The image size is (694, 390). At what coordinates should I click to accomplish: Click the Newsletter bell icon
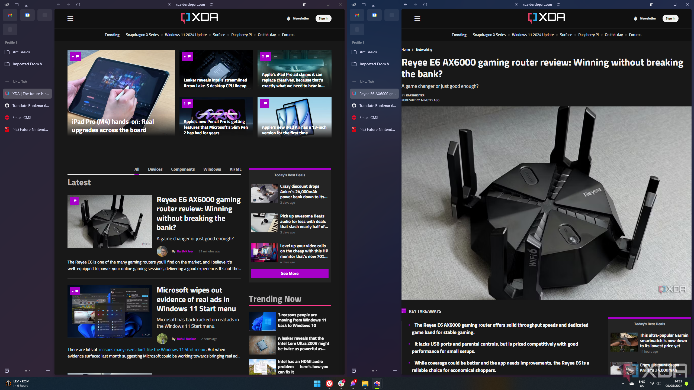click(x=288, y=18)
